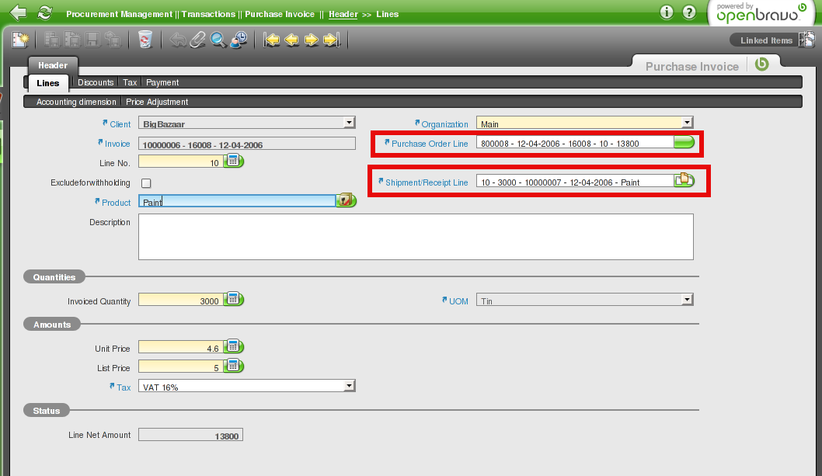Screen dimensions: 822x476
Task: Follow the Header breadcrumb link
Action: point(343,14)
